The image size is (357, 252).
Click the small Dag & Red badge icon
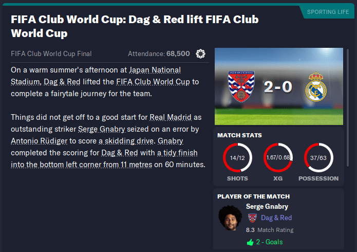(252, 218)
